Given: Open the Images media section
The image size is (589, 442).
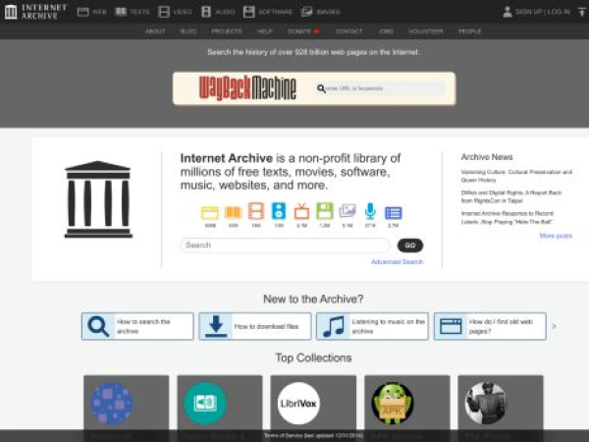Looking at the screenshot, I should pyautogui.click(x=320, y=12).
